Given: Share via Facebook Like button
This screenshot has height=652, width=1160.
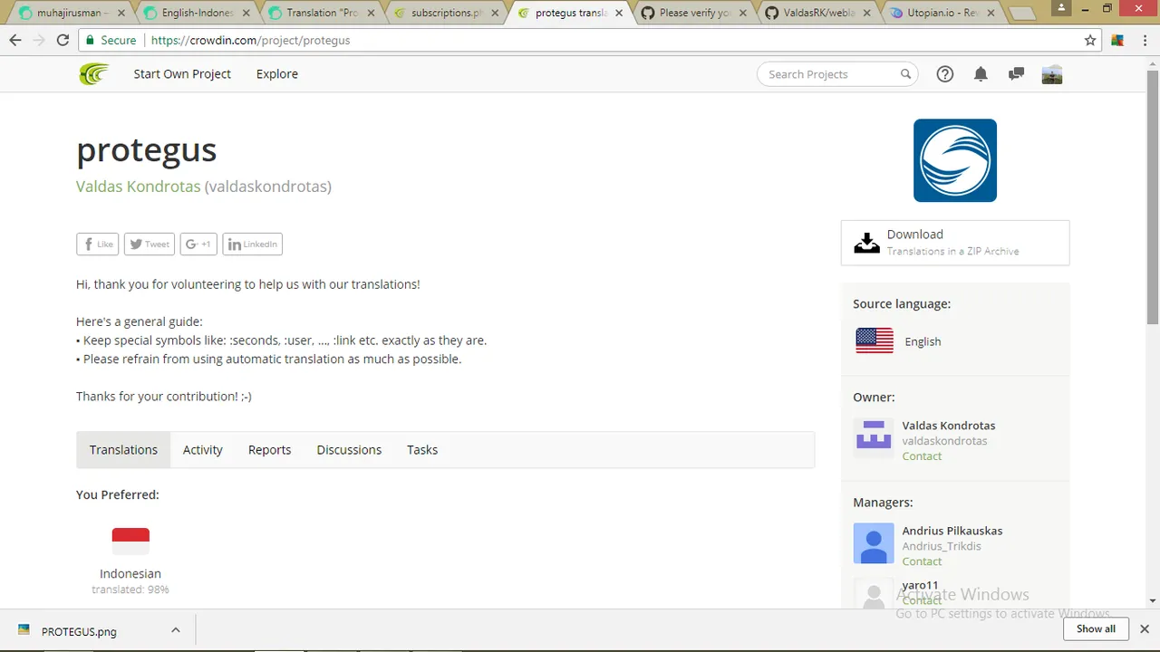Looking at the screenshot, I should click(98, 244).
